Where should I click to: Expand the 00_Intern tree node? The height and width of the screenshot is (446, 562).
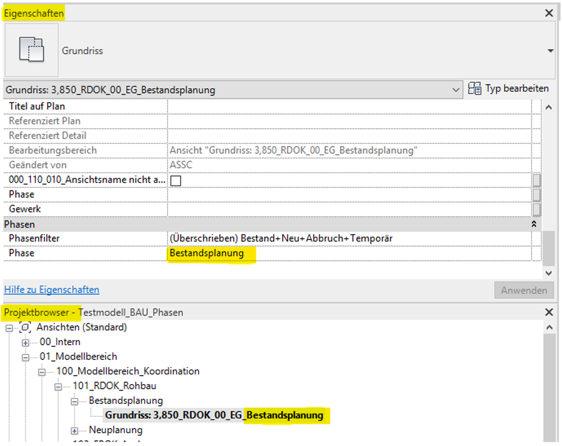click(x=26, y=342)
